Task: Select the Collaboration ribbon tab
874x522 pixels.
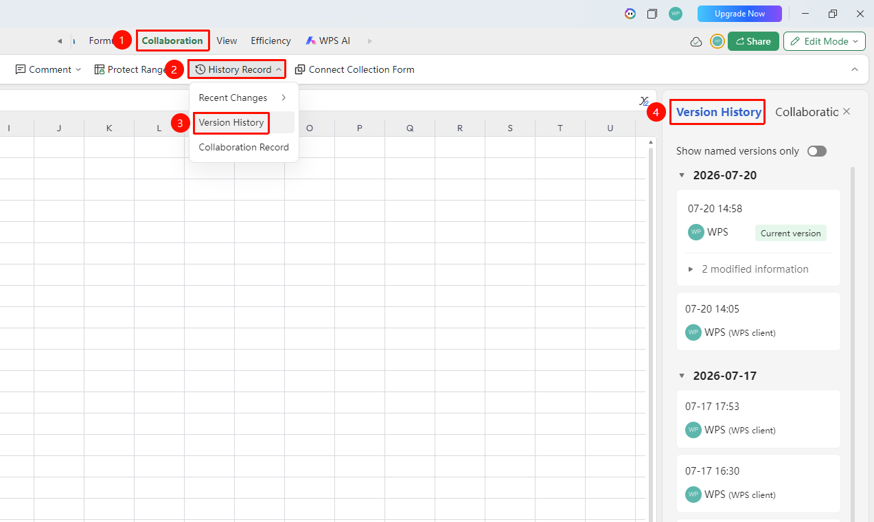Action: point(172,41)
